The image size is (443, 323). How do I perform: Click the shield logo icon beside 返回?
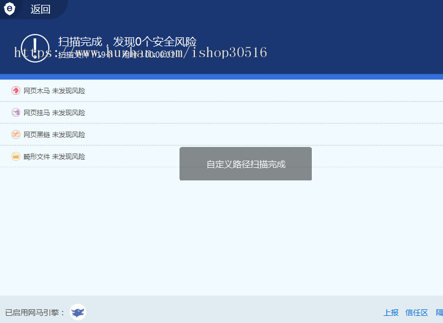9,9
